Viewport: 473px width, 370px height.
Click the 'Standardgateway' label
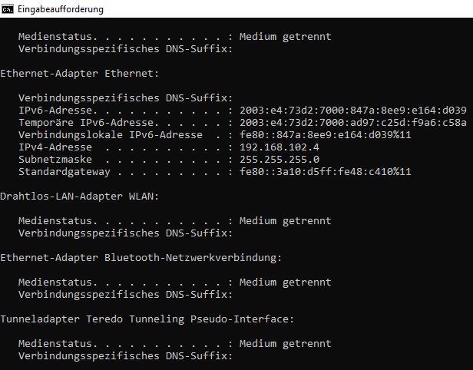tap(64, 172)
